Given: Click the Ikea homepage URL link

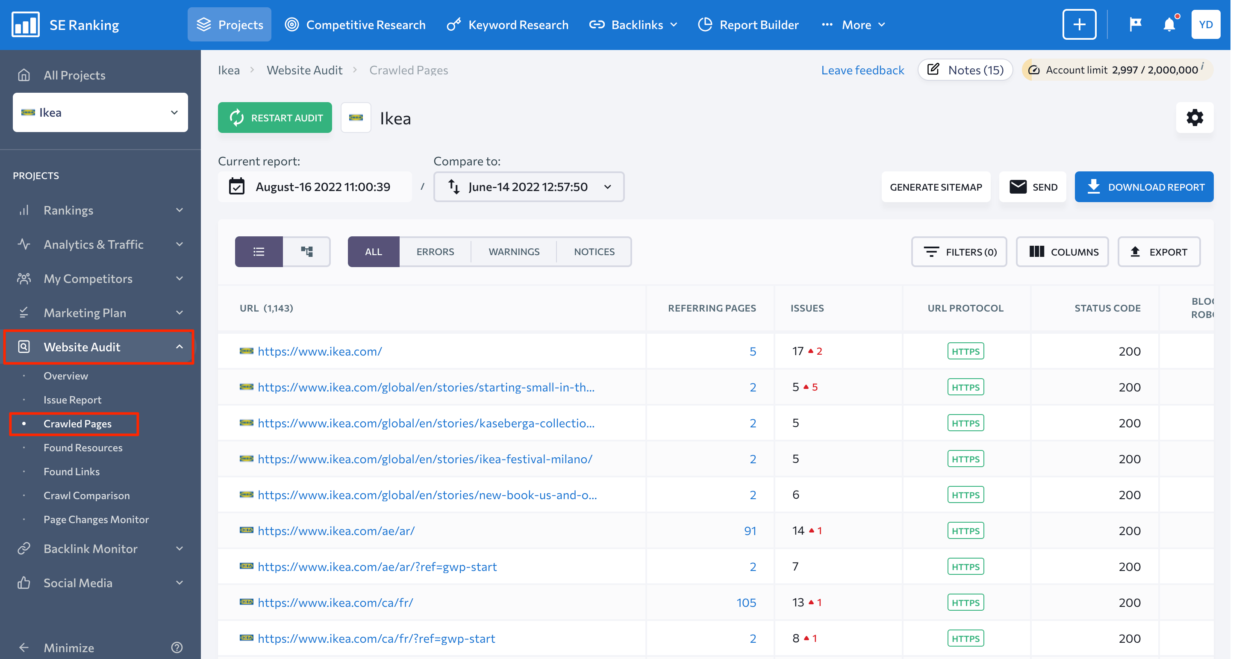Looking at the screenshot, I should pyautogui.click(x=320, y=351).
